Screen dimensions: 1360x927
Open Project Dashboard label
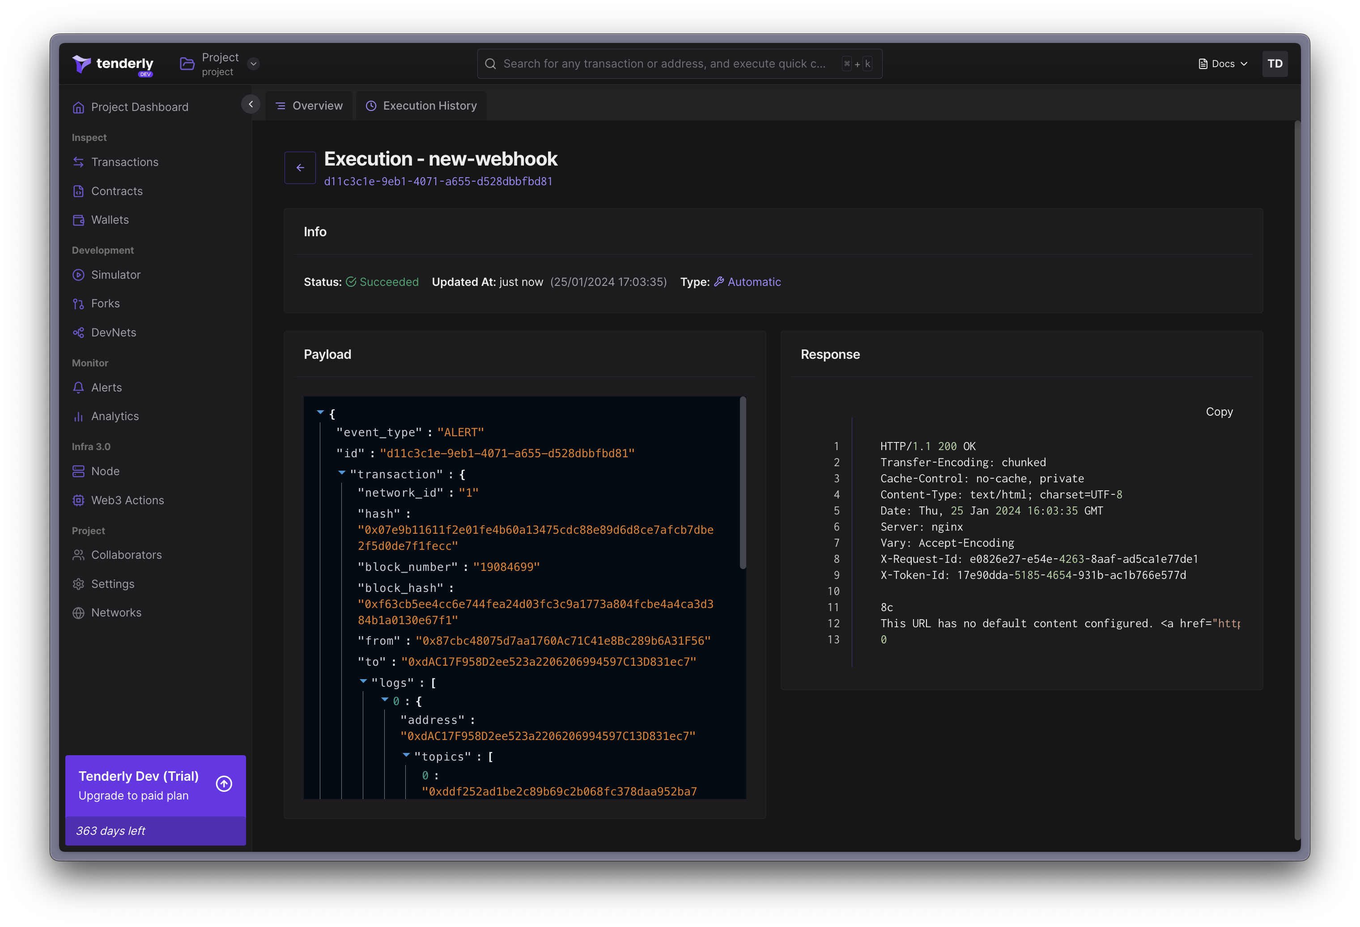point(140,107)
